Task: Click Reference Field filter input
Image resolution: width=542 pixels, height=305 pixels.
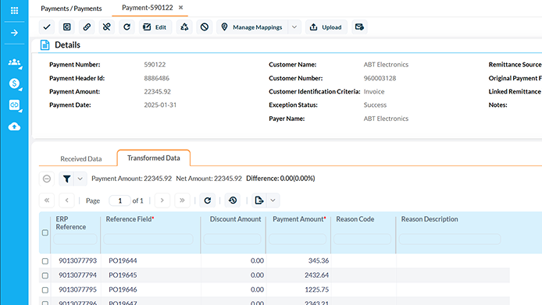Action: point(148,239)
